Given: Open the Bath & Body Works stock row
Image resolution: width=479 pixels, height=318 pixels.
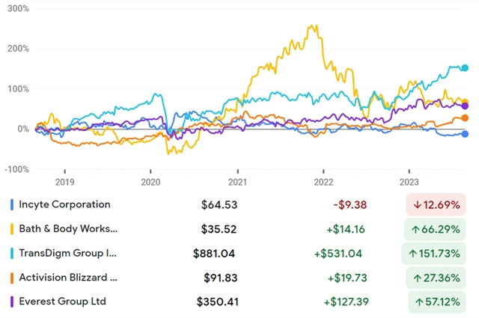Looking at the screenshot, I should click(68, 229).
